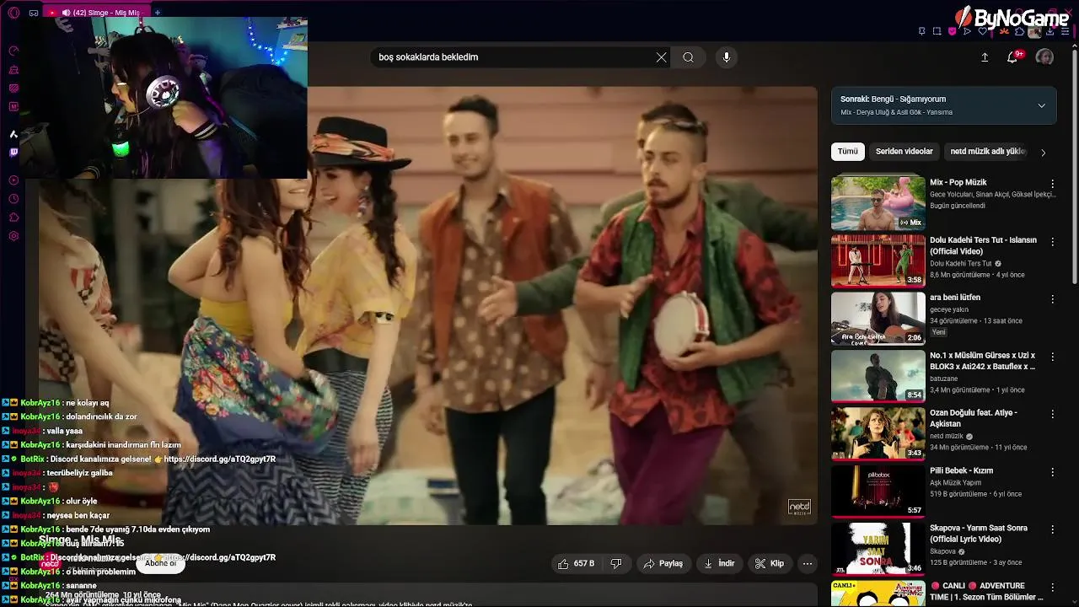This screenshot has height=607, width=1079.
Task: Show more filter chips with right arrow
Action: pos(1043,153)
